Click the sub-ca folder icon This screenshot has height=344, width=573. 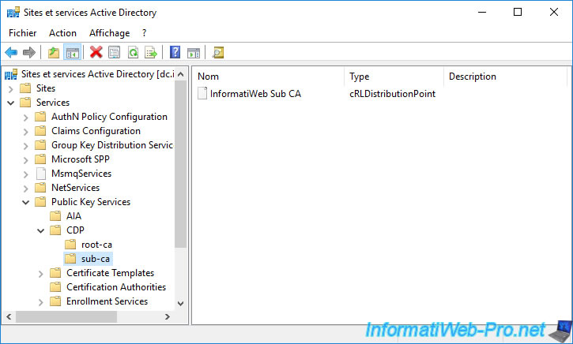pos(70,259)
